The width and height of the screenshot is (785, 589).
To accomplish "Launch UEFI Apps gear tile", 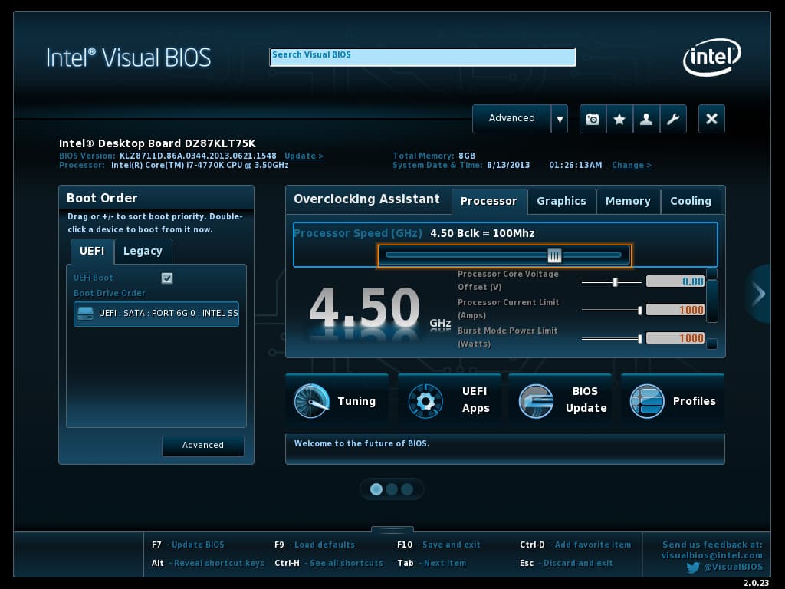I will tap(449, 400).
